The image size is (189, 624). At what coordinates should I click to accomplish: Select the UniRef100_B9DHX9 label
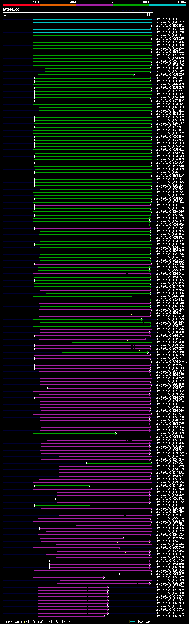[170, 319]
